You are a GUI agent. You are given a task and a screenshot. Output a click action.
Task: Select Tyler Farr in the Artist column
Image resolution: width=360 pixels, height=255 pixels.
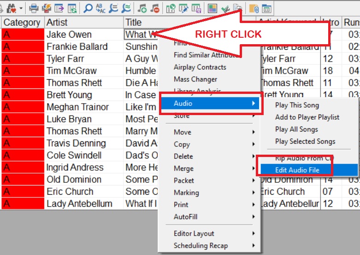pos(84,59)
